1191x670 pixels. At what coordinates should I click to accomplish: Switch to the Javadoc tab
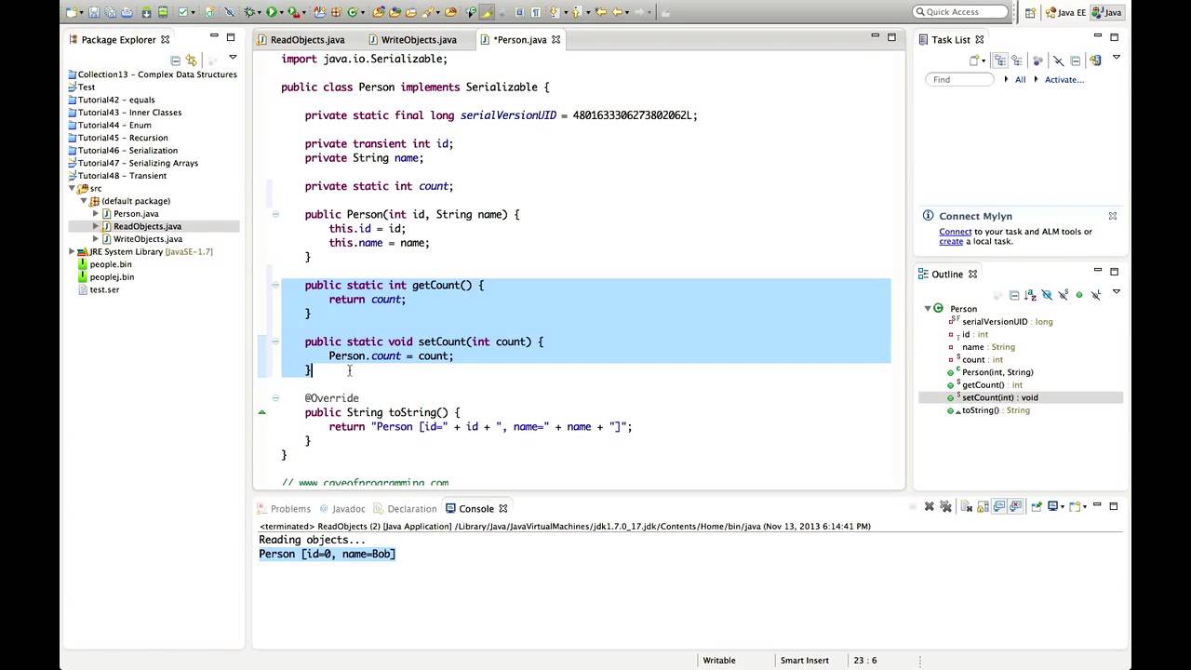coord(342,509)
